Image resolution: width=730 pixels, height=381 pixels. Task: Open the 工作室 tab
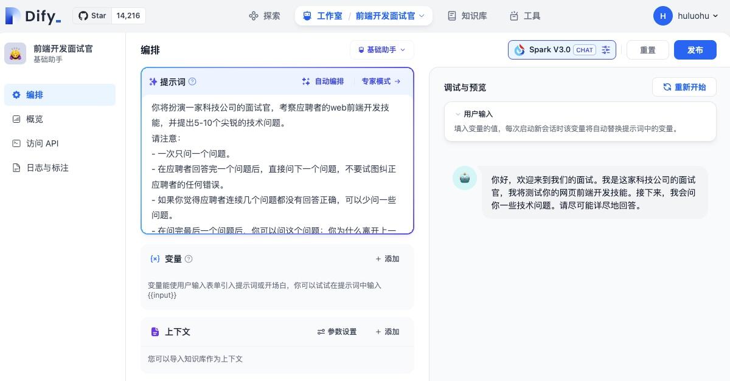pos(323,16)
